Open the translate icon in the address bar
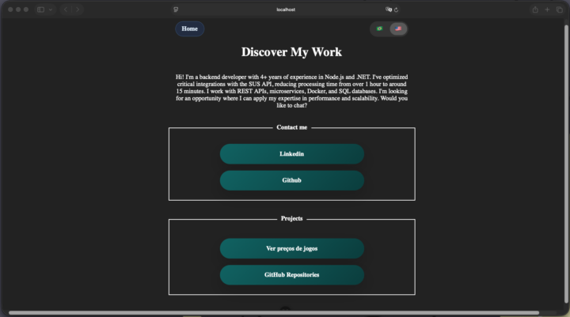The width and height of the screenshot is (570, 317). pos(389,9)
